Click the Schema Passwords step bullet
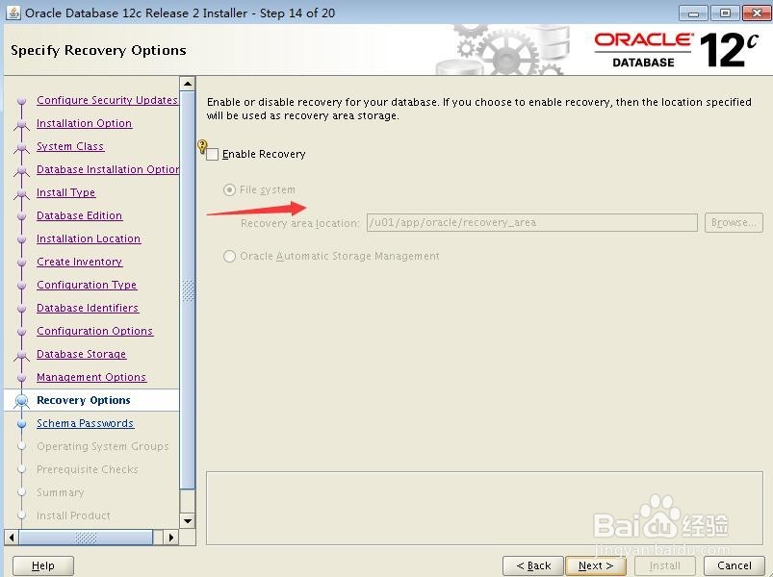Screen dimensions: 773x577 pos(21,423)
